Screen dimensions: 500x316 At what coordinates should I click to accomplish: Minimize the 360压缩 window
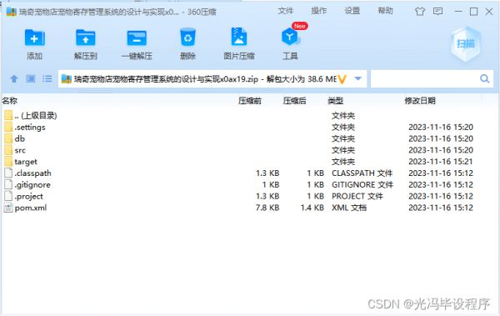pos(458,12)
